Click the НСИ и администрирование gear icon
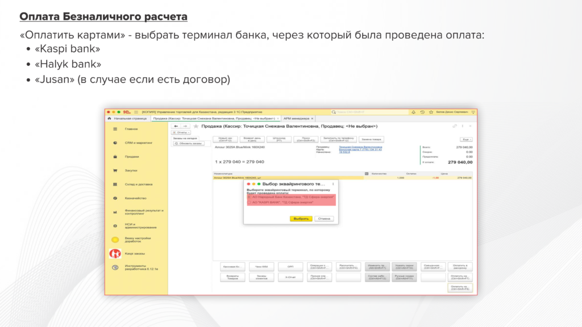Screen dimensions: 582x327 [x=115, y=226]
